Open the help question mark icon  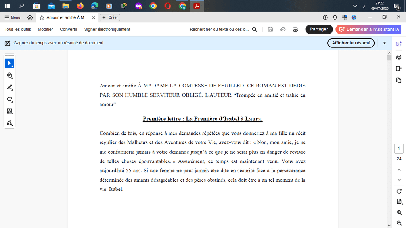click(325, 17)
